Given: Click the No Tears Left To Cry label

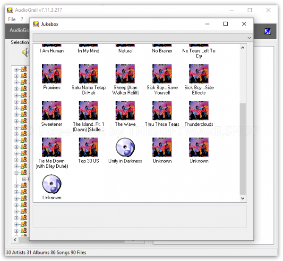Looking at the screenshot, I should coord(199,53).
